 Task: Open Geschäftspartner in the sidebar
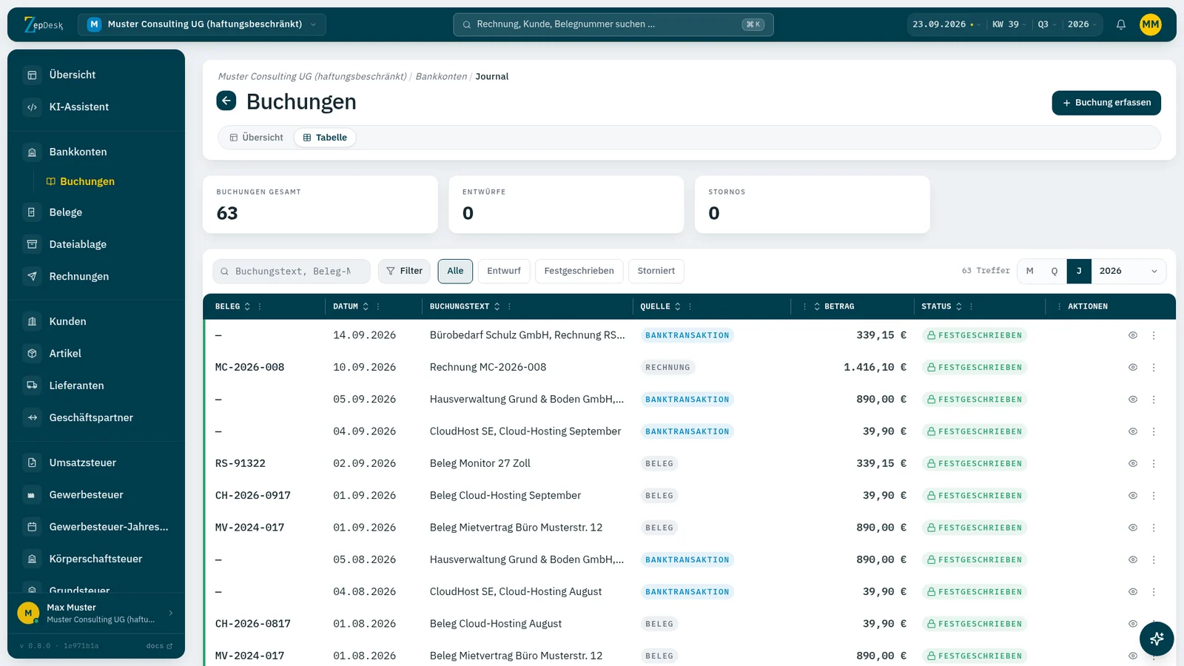tap(96, 417)
